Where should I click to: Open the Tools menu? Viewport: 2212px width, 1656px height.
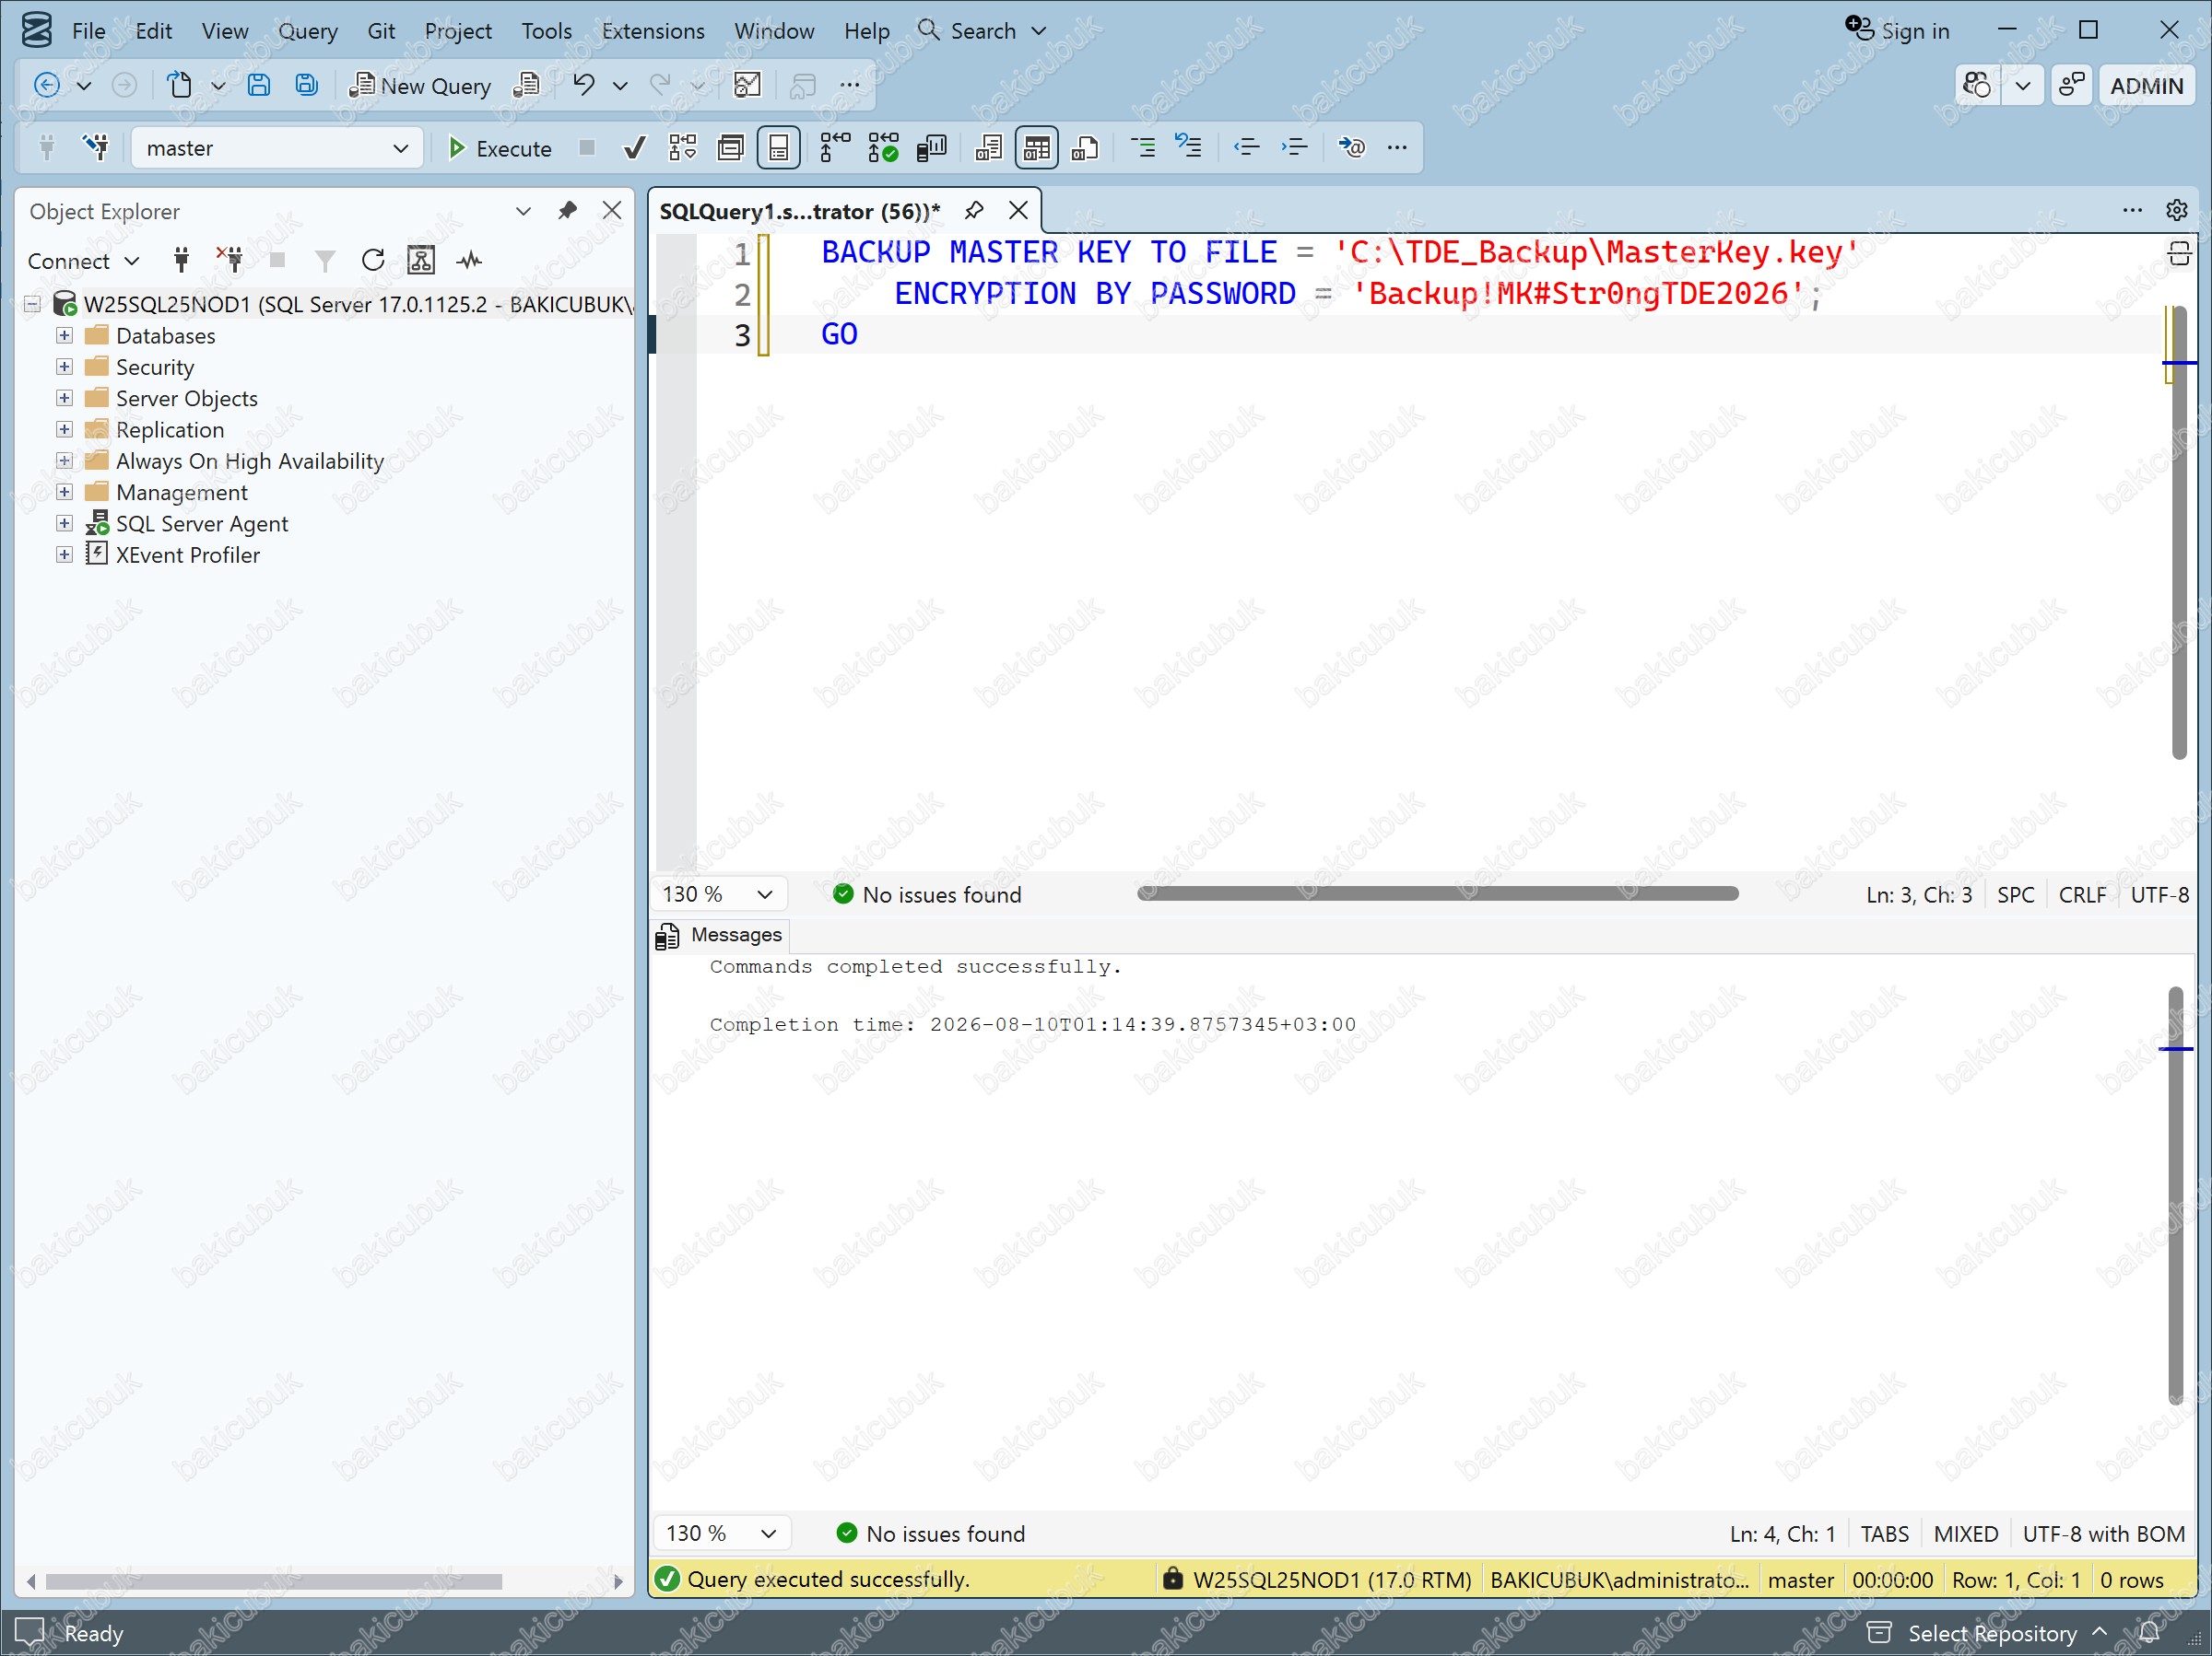click(546, 31)
